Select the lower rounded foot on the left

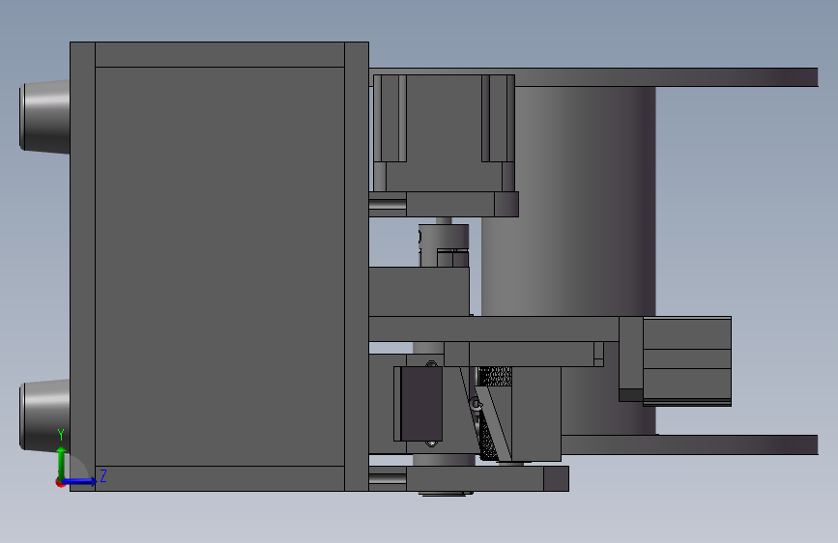[x=44, y=414]
